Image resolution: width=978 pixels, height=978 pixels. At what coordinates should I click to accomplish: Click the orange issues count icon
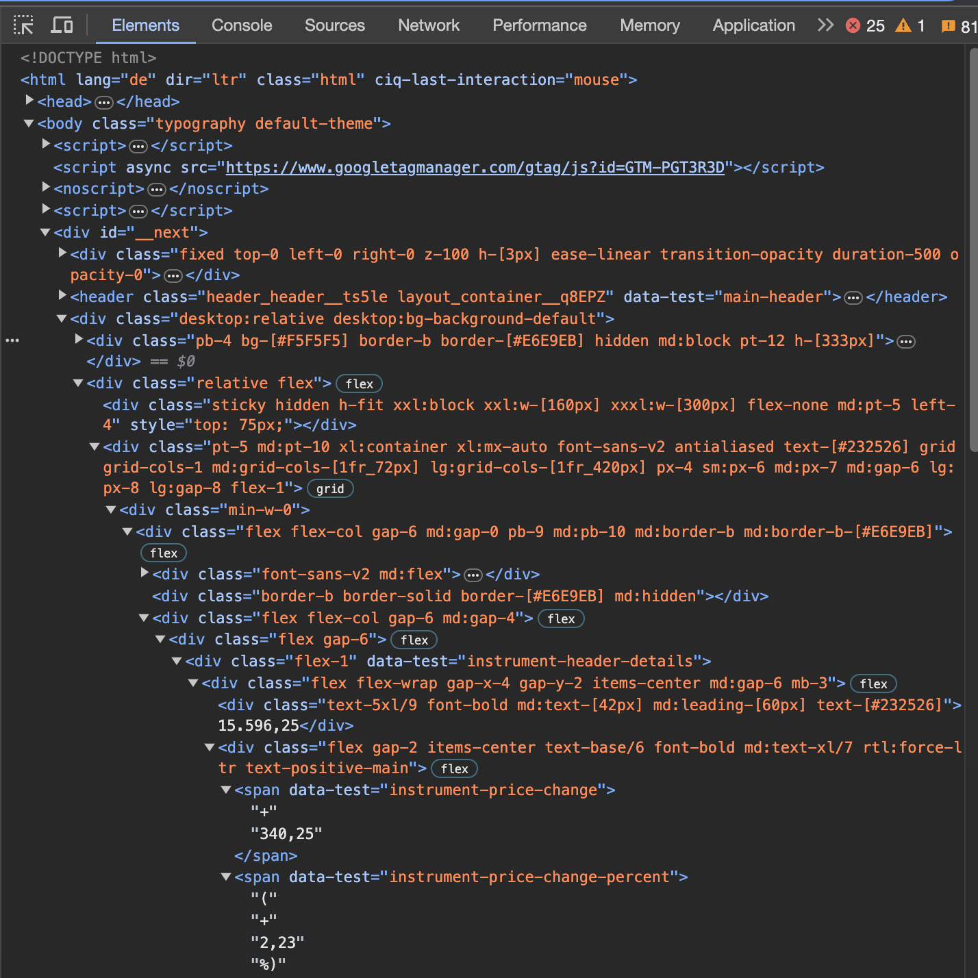(x=949, y=26)
